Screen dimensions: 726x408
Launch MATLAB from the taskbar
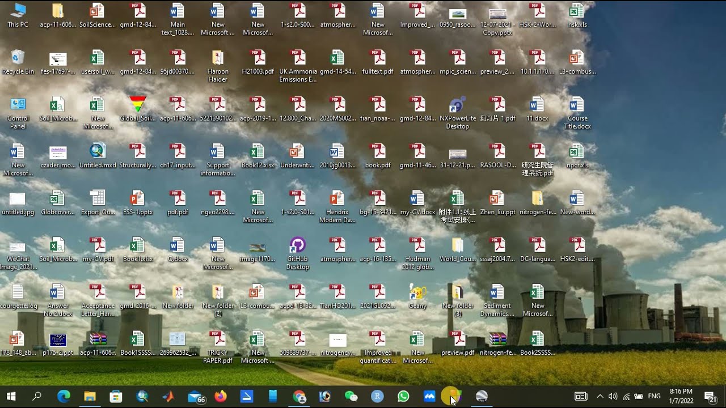coord(168,396)
